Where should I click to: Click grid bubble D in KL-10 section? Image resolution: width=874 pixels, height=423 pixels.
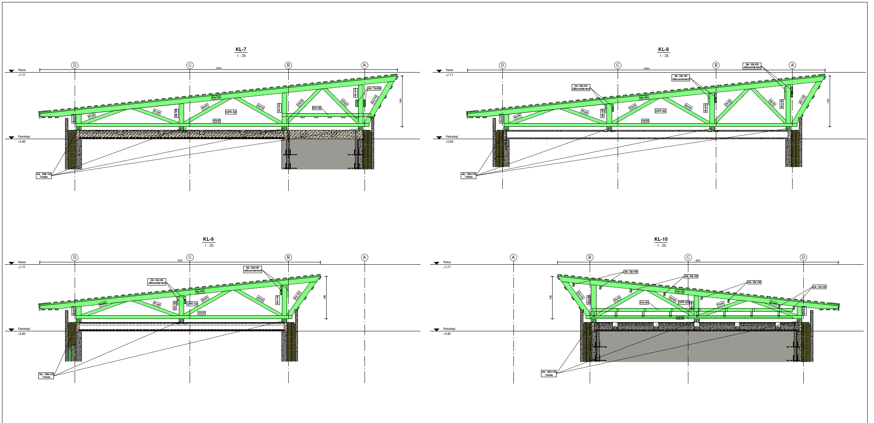click(803, 258)
